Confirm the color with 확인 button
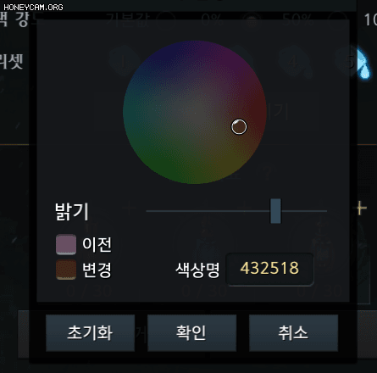This screenshot has height=373, width=377. tap(191, 333)
